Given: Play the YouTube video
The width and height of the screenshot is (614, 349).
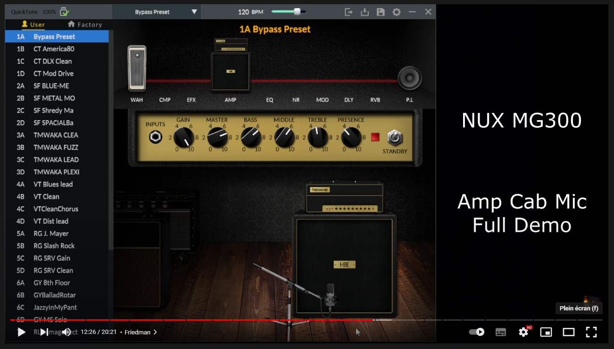Looking at the screenshot, I should [21, 332].
